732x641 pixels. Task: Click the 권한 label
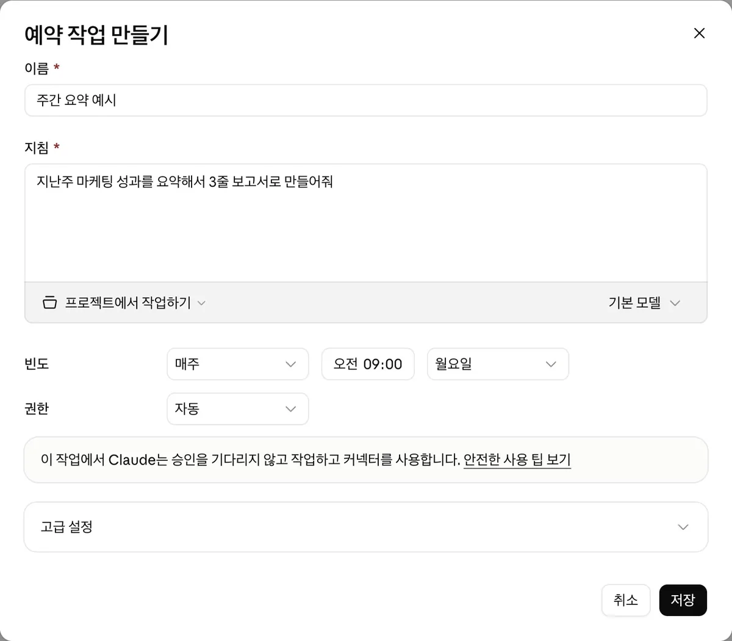point(37,409)
